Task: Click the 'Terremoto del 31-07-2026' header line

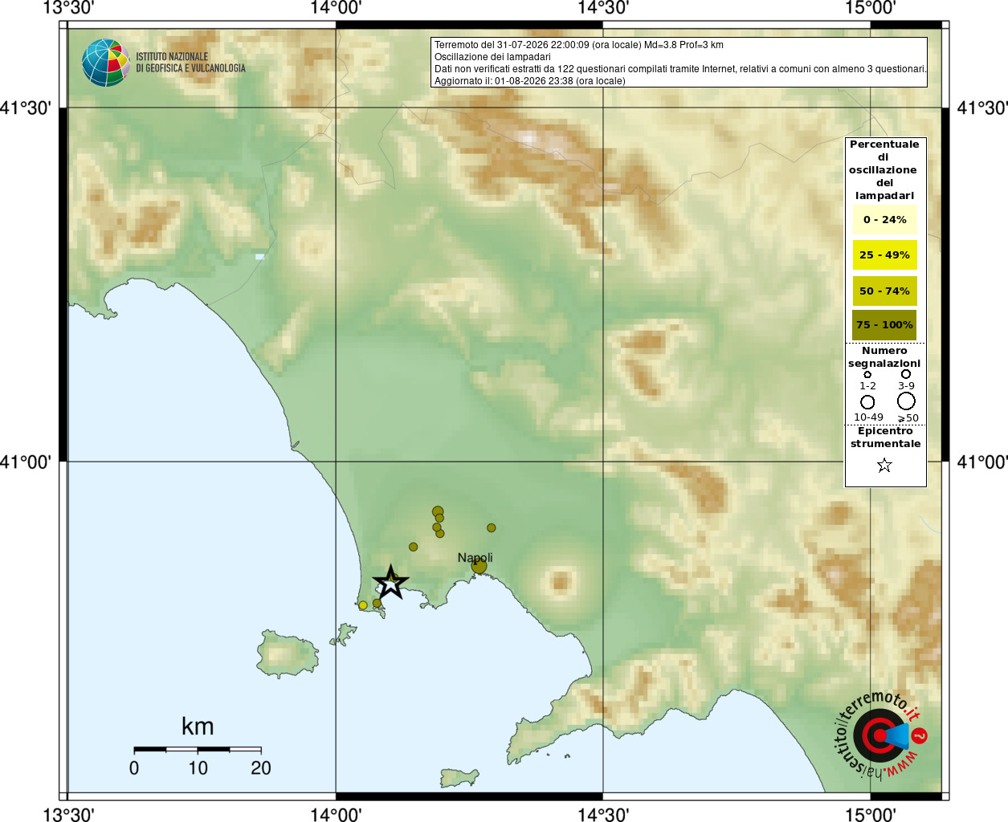Action: pyautogui.click(x=579, y=45)
